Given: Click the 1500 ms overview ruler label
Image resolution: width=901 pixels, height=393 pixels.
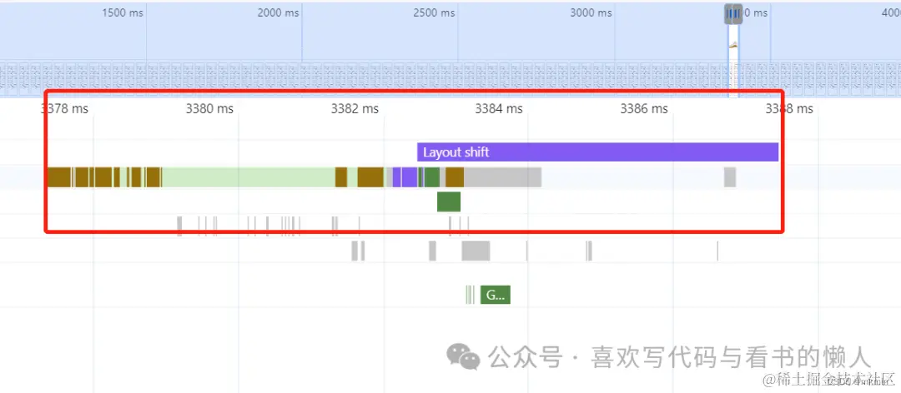Looking at the screenshot, I should (123, 12).
